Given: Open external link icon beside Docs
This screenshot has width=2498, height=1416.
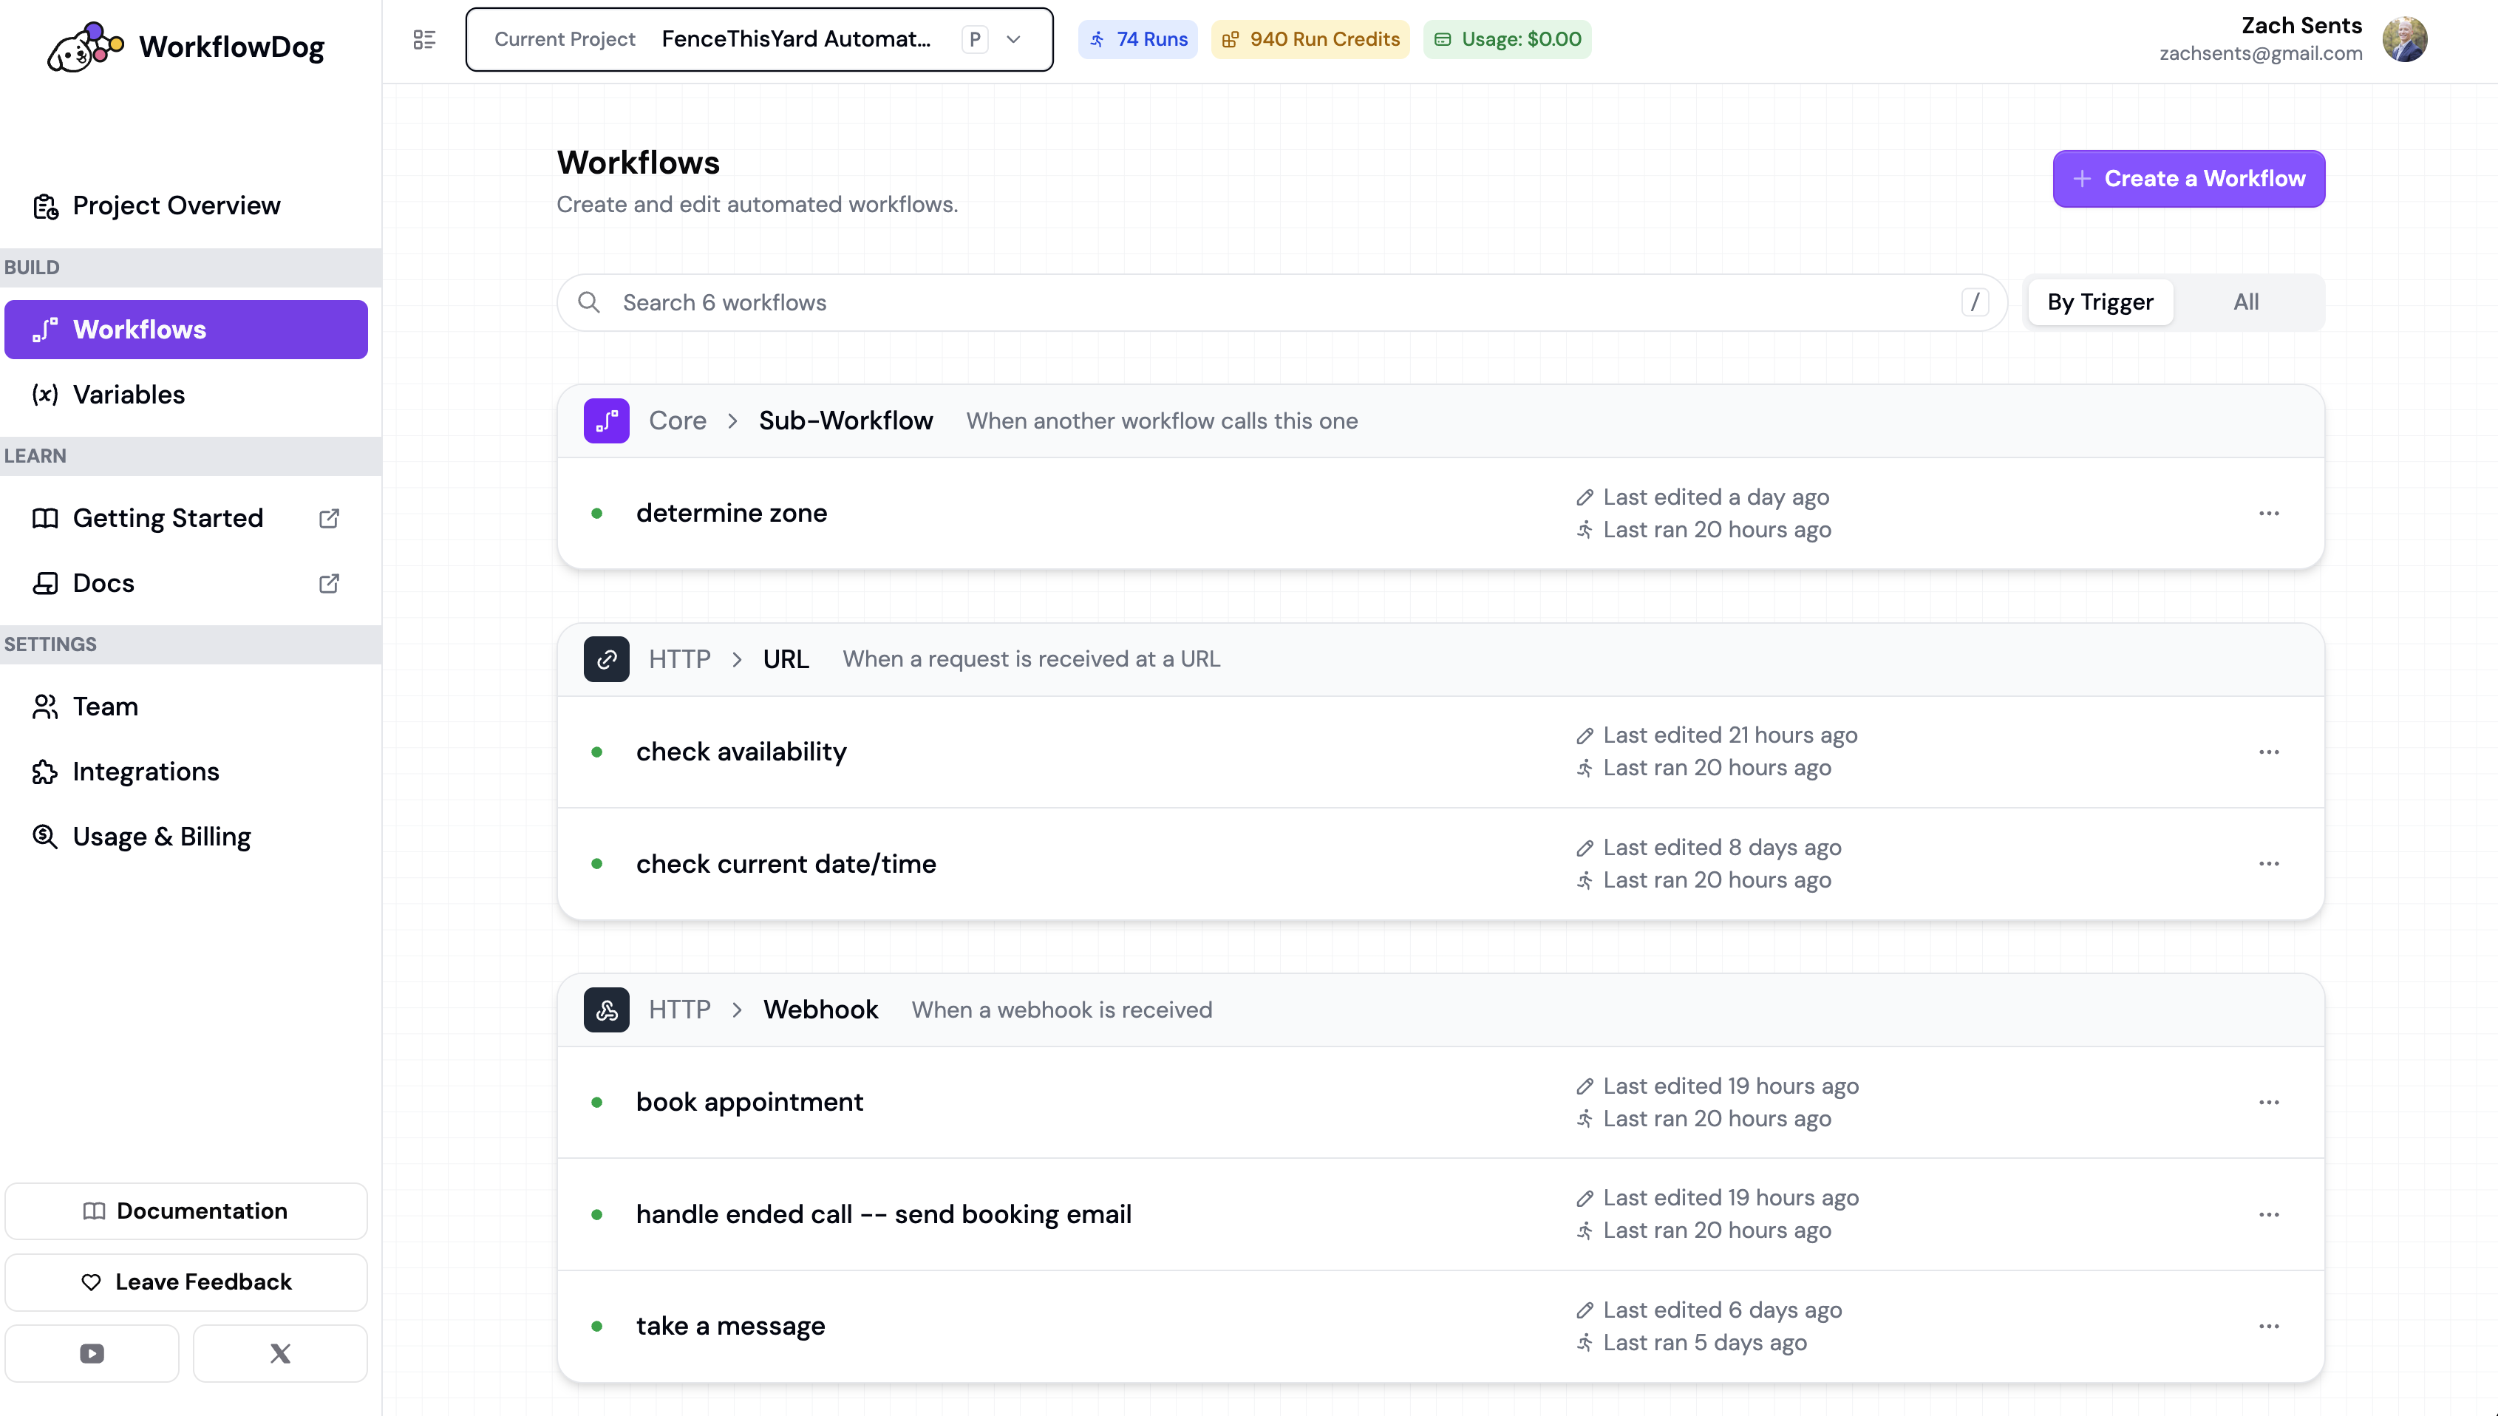Looking at the screenshot, I should point(329,582).
